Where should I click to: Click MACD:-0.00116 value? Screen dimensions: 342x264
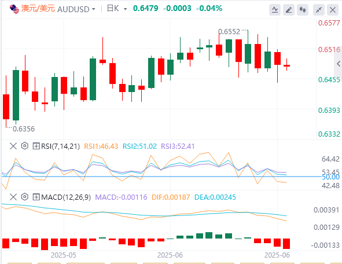pyautogui.click(x=122, y=197)
